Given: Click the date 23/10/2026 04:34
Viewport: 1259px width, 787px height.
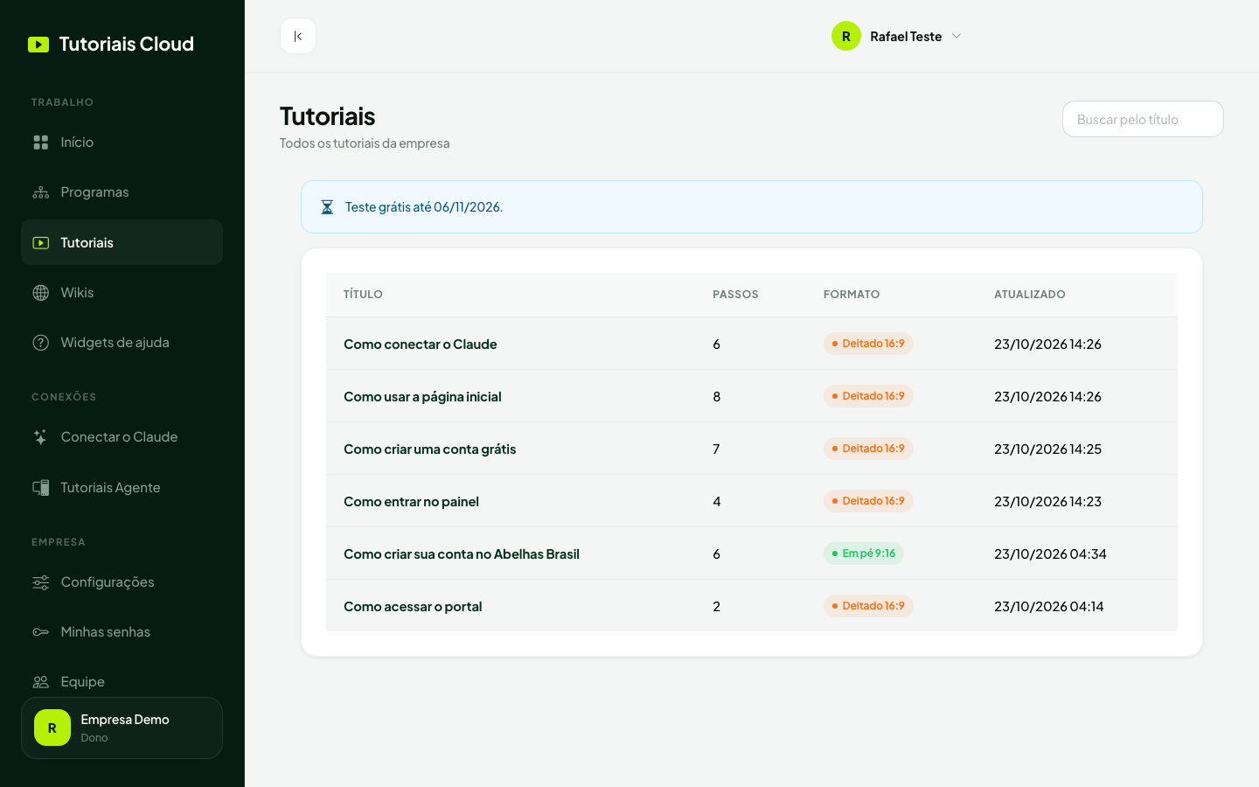Looking at the screenshot, I should coord(1050,554).
